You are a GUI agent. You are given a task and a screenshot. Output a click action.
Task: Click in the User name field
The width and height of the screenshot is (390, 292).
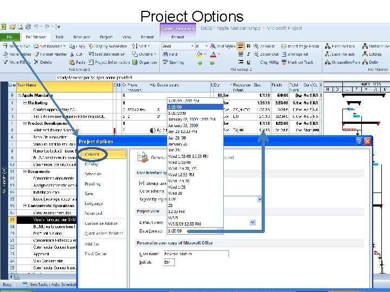tap(196, 254)
